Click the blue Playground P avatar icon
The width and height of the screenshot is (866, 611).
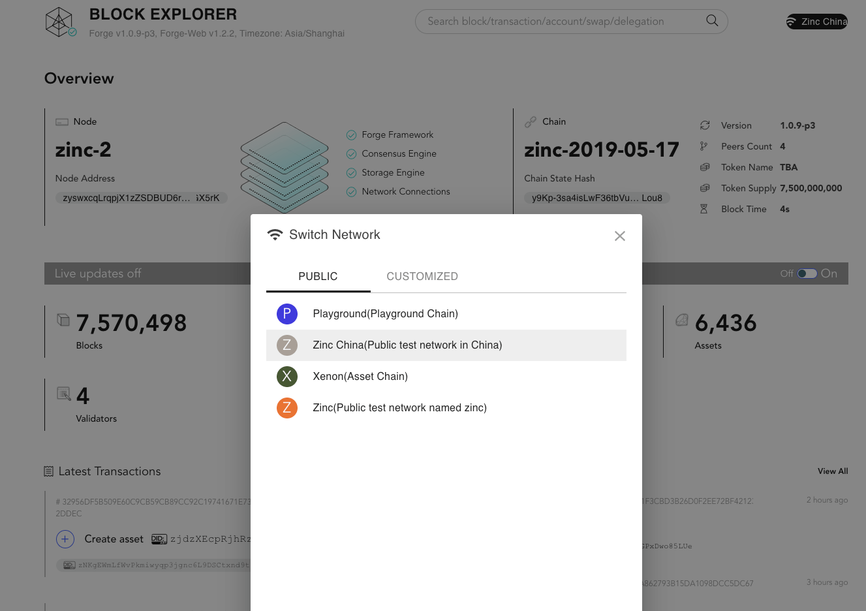(287, 314)
